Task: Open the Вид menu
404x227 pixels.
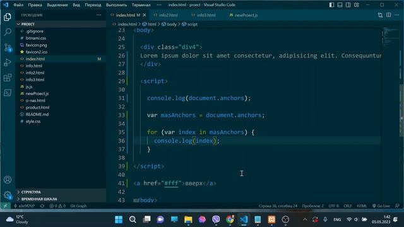Action: [76, 5]
